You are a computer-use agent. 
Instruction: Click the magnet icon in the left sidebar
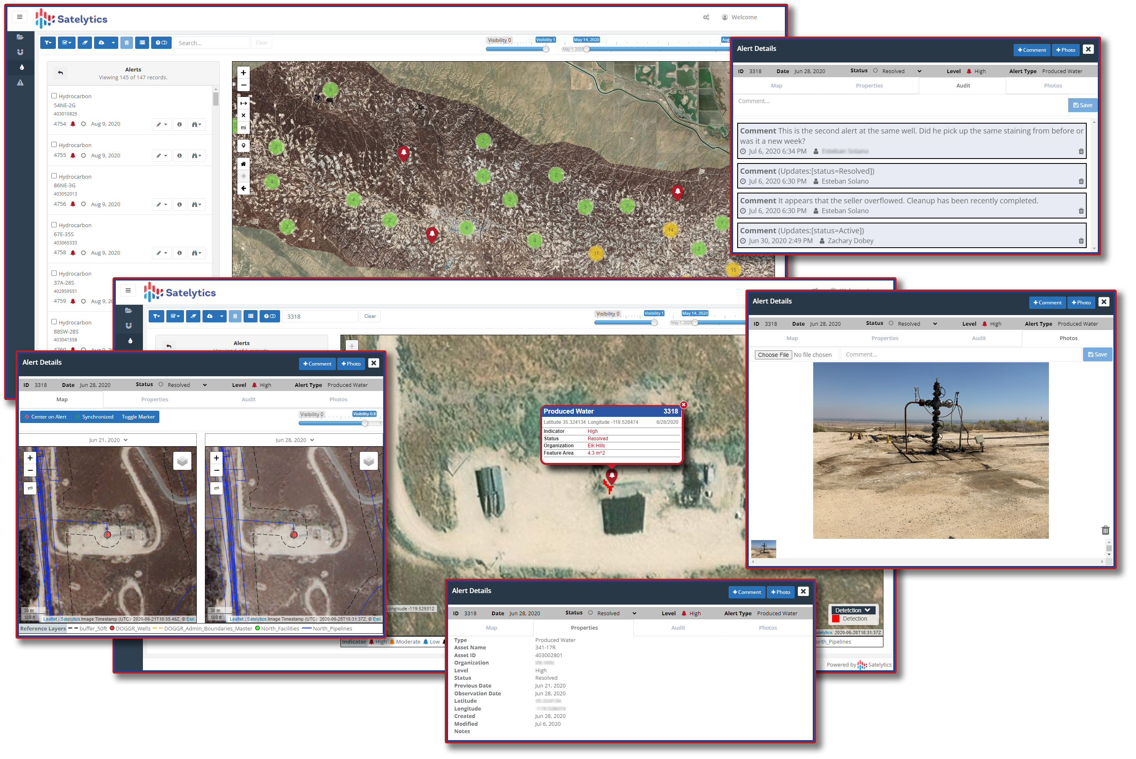click(x=20, y=52)
